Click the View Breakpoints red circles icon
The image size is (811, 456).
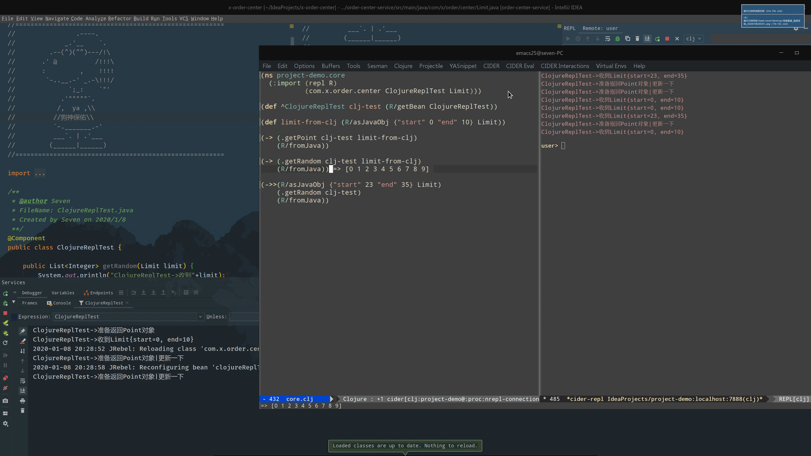click(x=5, y=378)
